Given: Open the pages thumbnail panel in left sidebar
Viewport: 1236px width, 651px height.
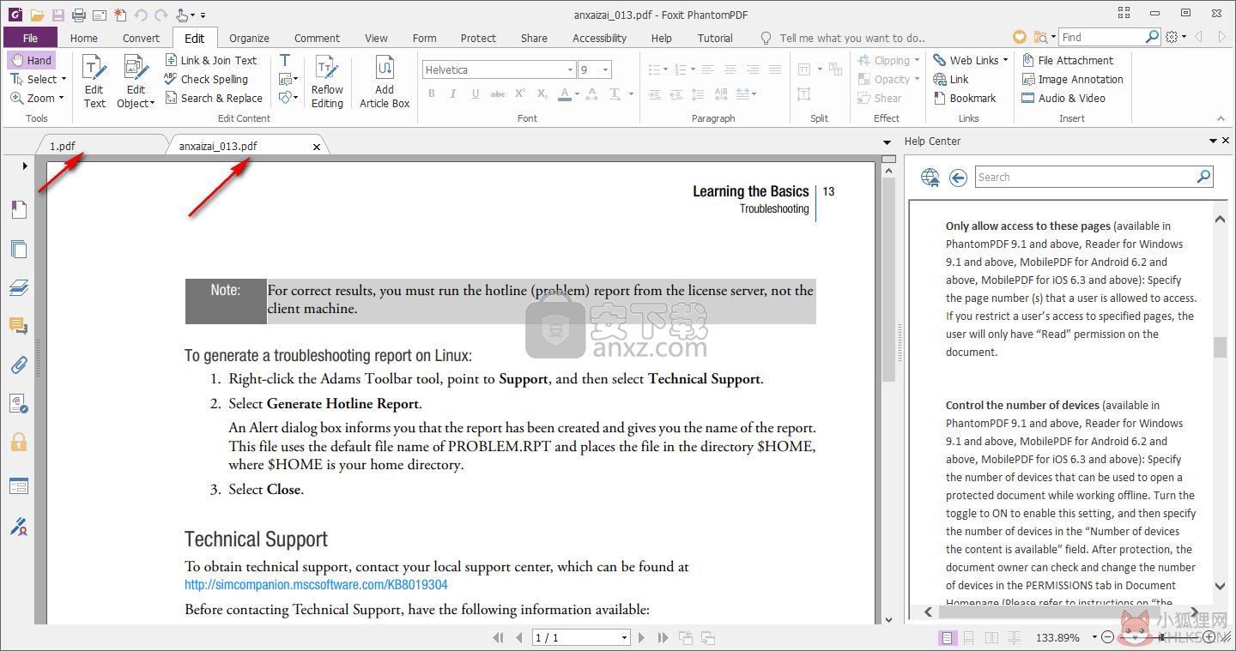Looking at the screenshot, I should click(x=18, y=249).
